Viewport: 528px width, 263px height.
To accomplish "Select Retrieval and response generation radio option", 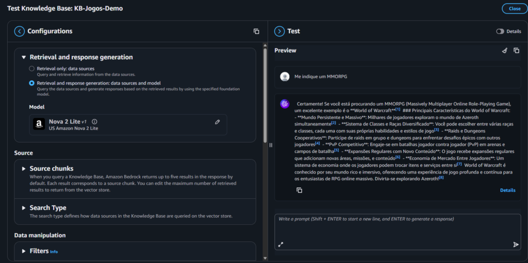I will tap(32, 83).
